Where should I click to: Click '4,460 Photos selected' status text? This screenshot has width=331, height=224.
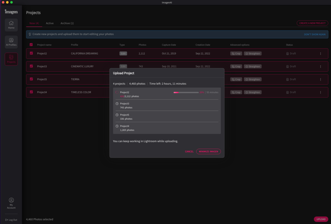pos(39,219)
